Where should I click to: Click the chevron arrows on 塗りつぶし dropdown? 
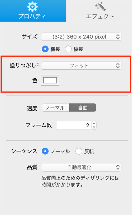(118, 66)
